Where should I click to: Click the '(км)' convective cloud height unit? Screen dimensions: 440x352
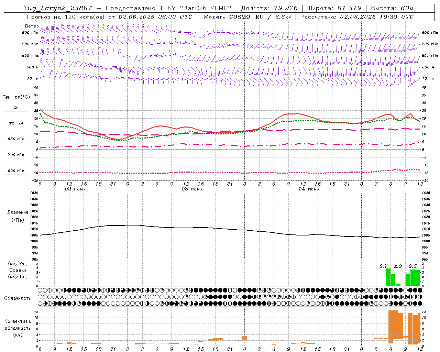(x=18, y=335)
